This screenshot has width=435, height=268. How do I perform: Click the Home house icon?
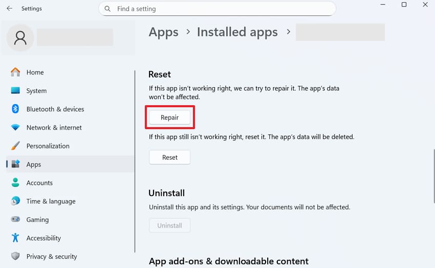click(x=15, y=72)
